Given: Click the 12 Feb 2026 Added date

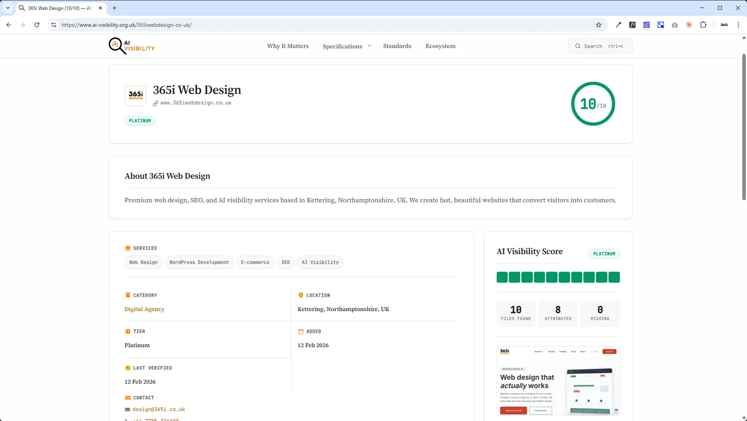Looking at the screenshot, I should [313, 345].
